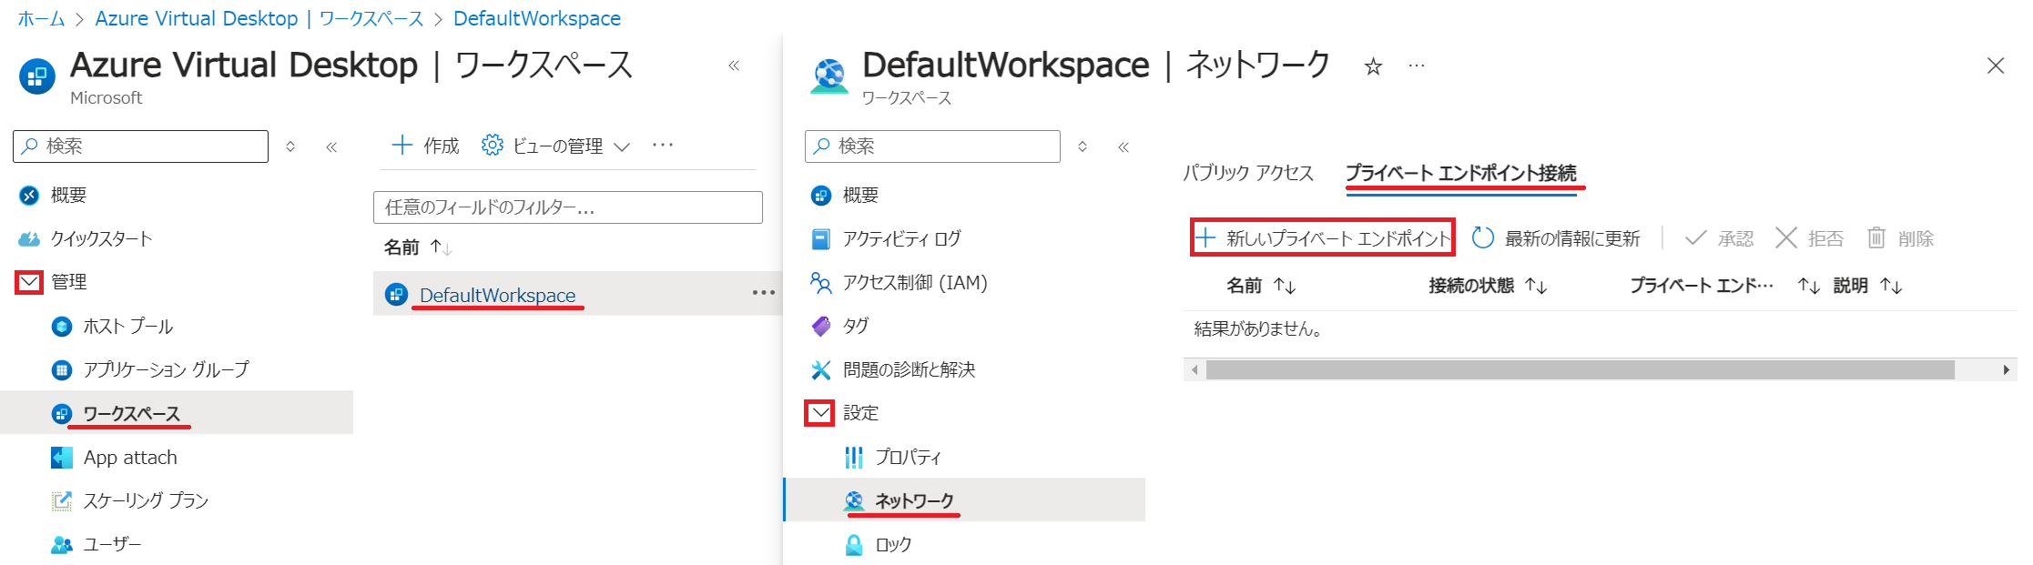This screenshot has height=565, width=2033.
Task: Click the 任意のフィールドのフィルター input field
Action: click(568, 207)
